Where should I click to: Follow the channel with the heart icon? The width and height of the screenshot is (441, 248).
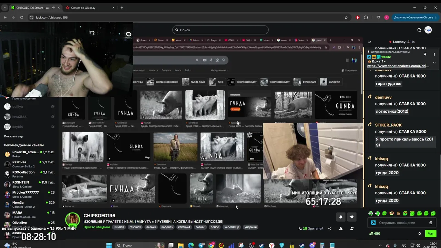[352, 217]
